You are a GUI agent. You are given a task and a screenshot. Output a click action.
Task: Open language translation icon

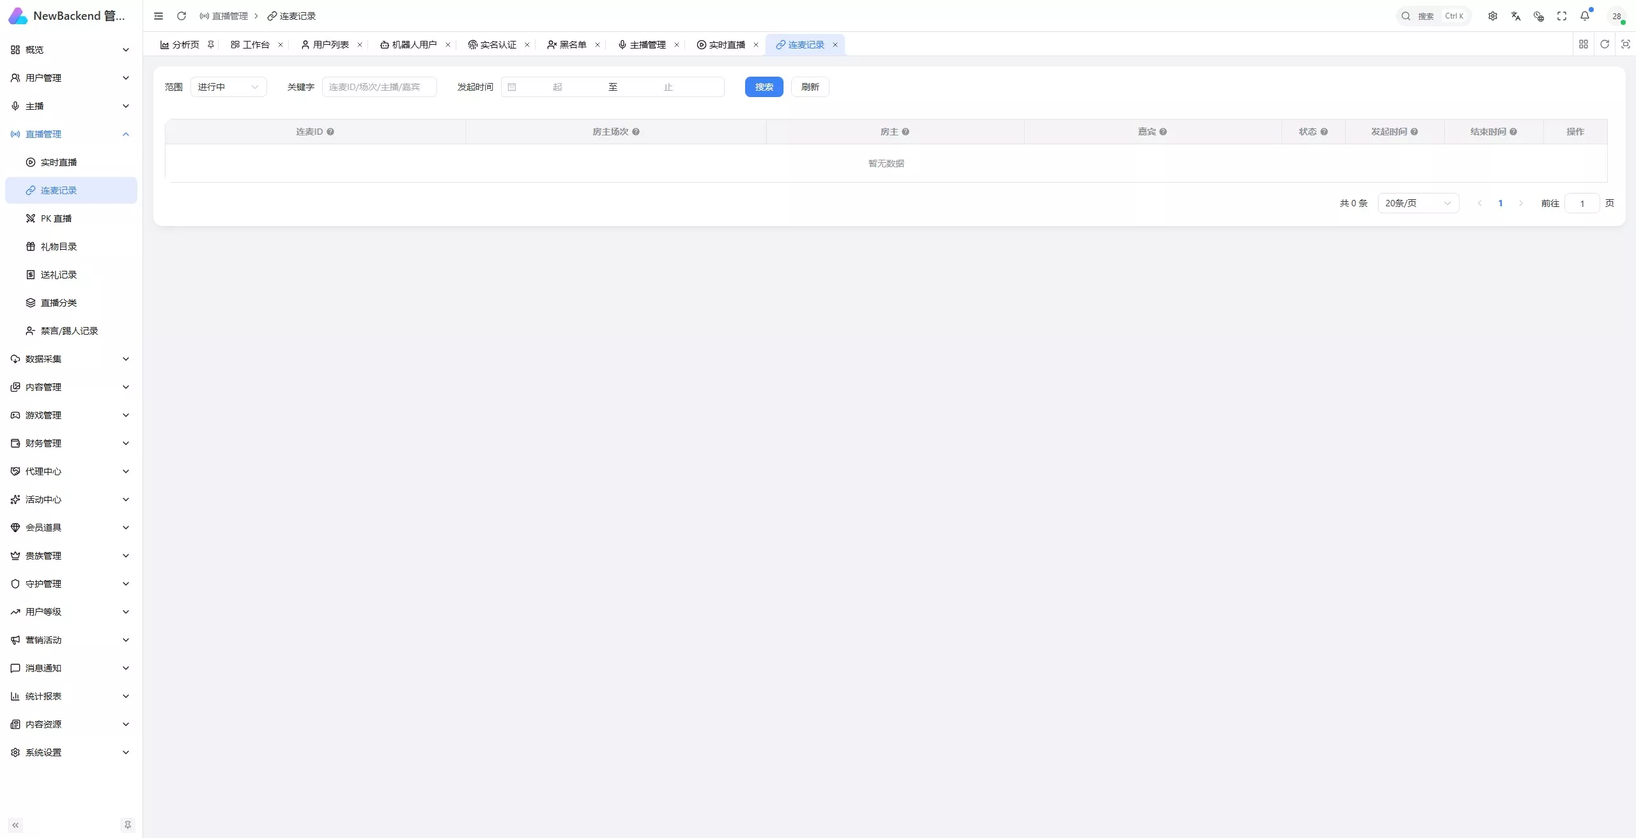pyautogui.click(x=1516, y=16)
